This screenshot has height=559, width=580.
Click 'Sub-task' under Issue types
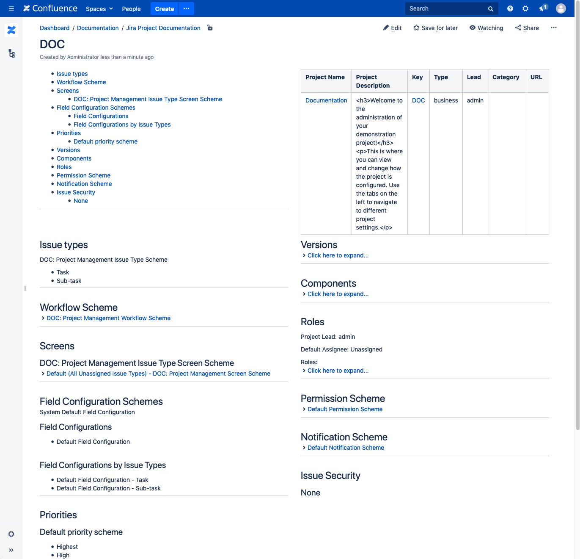pyautogui.click(x=69, y=281)
